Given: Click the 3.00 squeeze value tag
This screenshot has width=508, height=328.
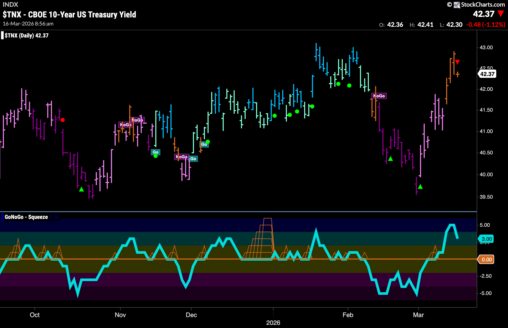Looking at the screenshot, I should point(486,239).
